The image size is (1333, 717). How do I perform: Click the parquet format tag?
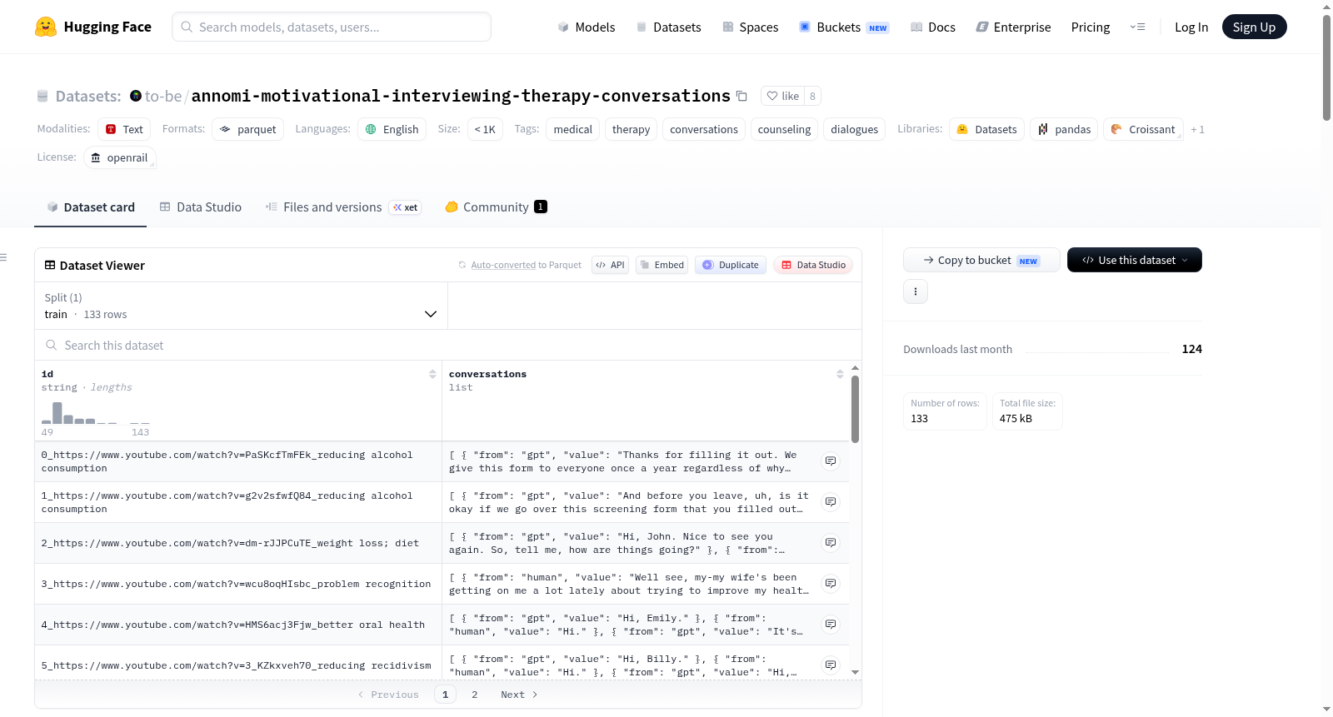247,129
